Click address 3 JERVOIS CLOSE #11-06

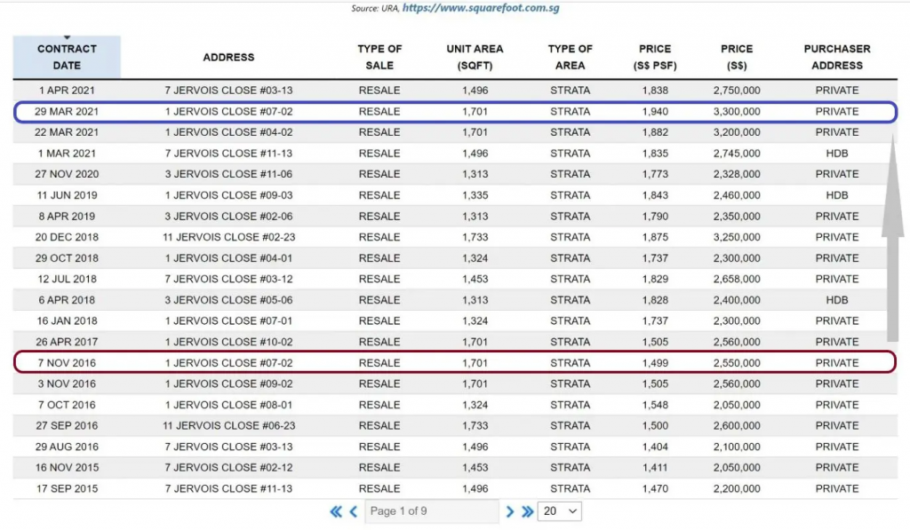[228, 174]
